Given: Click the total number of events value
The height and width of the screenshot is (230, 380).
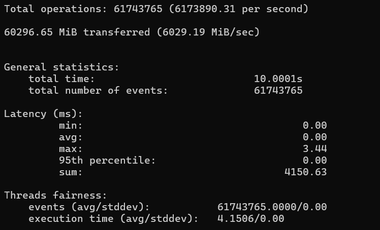Looking at the screenshot, I should click(x=278, y=91).
